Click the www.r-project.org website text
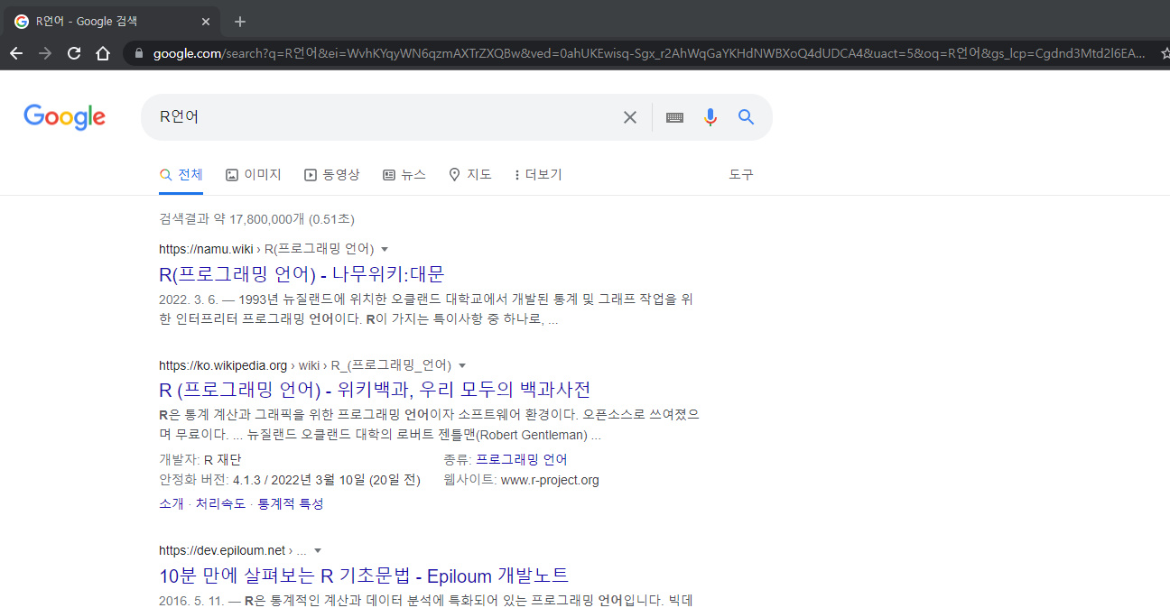Viewport: 1170px width, 608px height. 550,480
